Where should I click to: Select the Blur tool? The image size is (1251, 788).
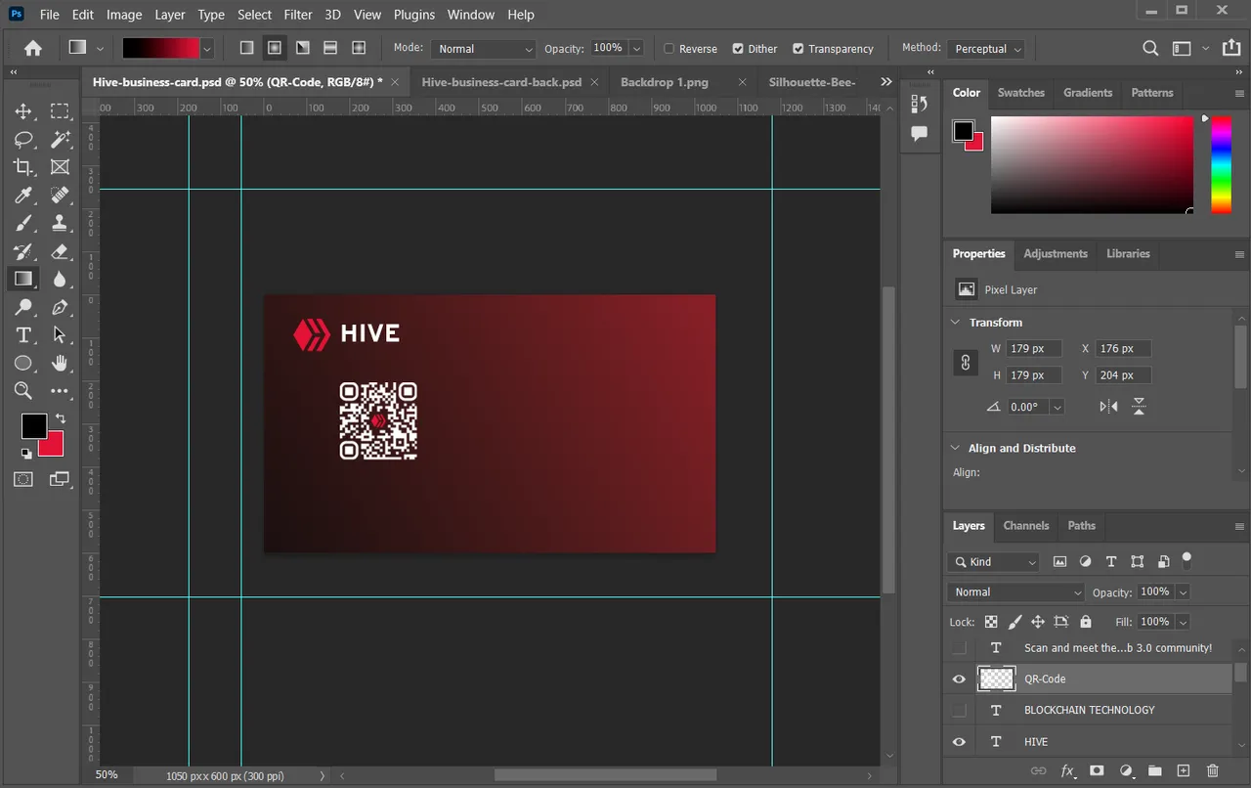click(x=61, y=280)
